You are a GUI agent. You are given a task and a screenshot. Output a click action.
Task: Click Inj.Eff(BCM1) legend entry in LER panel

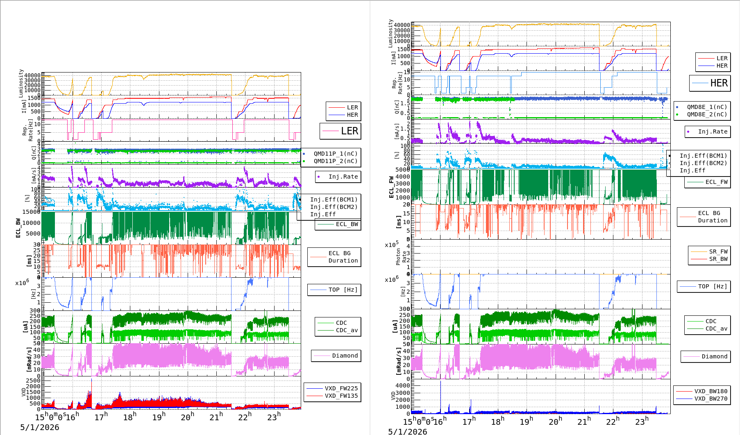click(334, 199)
